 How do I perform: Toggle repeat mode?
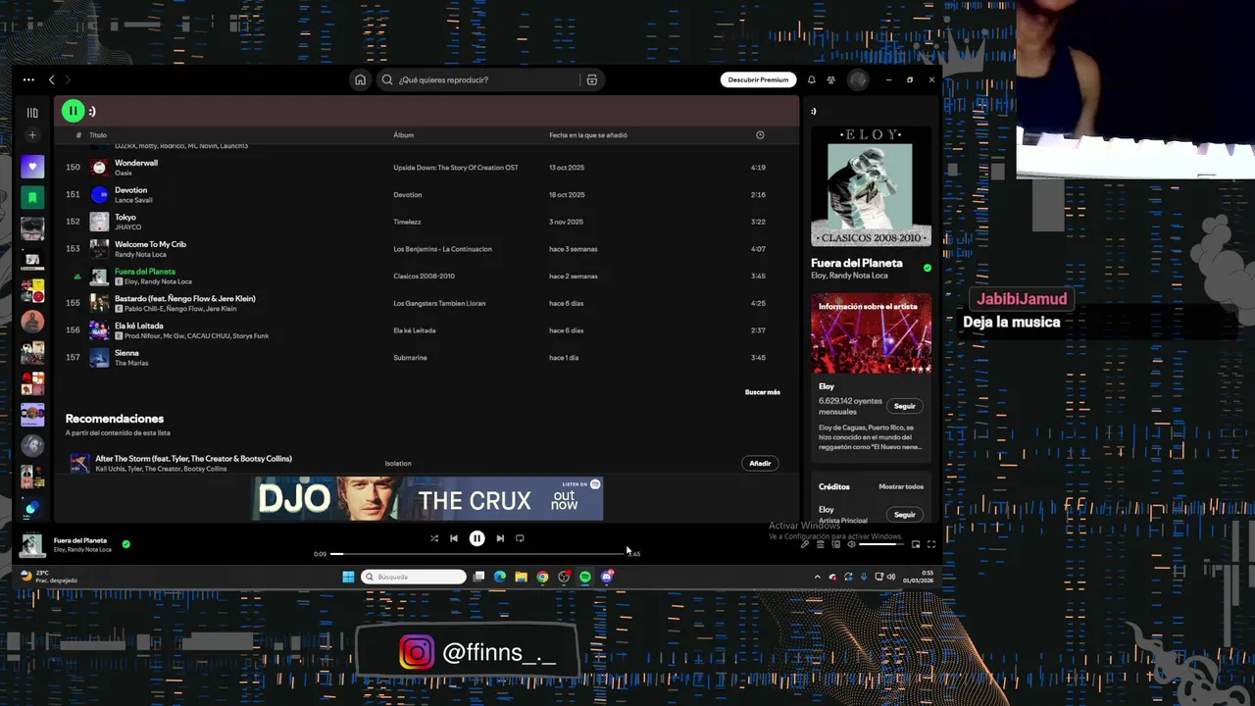coord(520,538)
